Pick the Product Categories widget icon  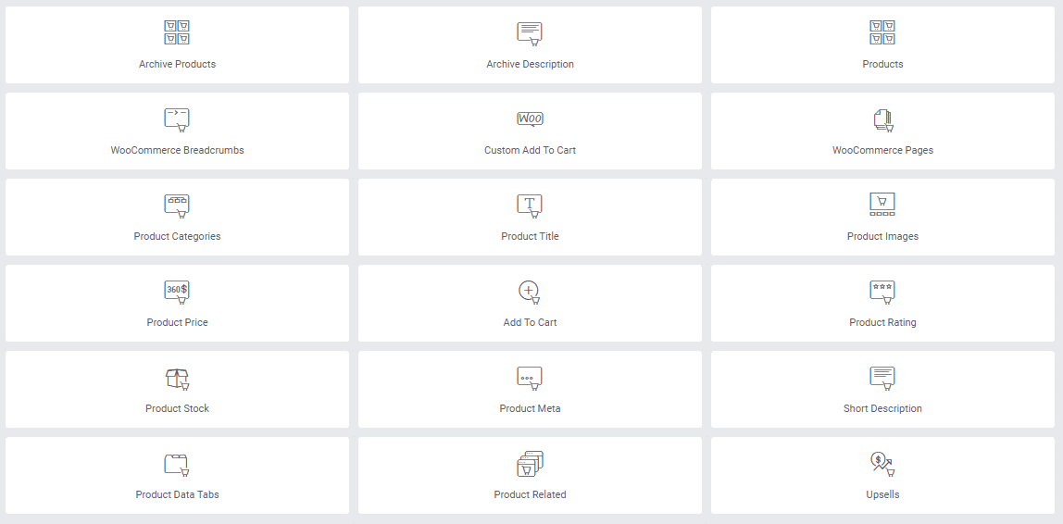[177, 206]
